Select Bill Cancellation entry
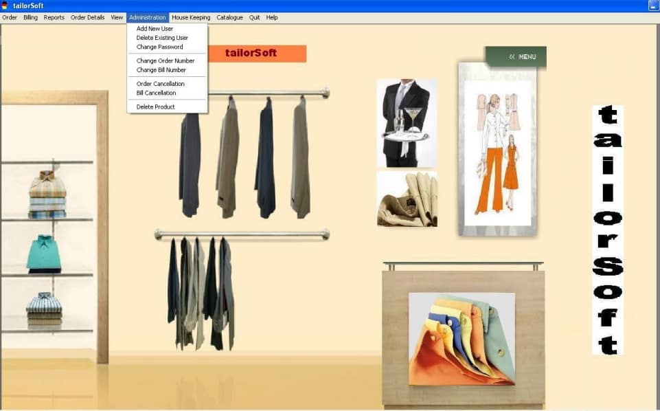 point(156,93)
